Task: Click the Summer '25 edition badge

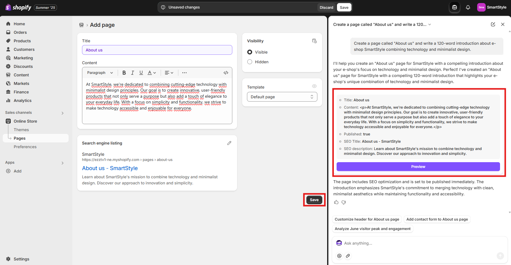Action: [45, 8]
